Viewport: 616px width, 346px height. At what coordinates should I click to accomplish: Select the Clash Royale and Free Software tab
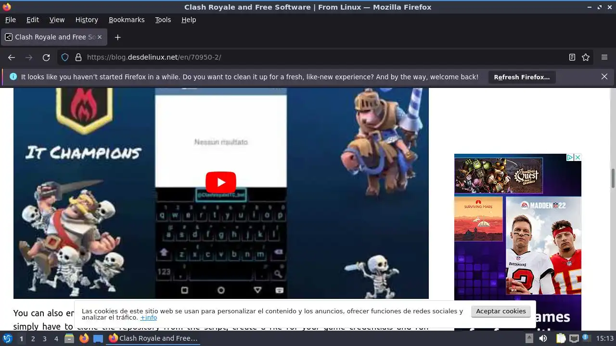pos(54,37)
